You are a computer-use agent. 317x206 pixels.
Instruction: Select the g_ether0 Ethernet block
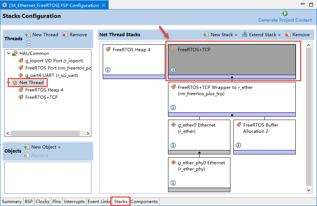click(x=199, y=137)
